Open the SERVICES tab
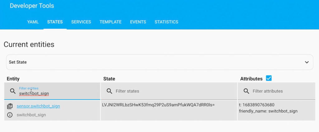Viewport: 319px width, 132px height. click(81, 22)
